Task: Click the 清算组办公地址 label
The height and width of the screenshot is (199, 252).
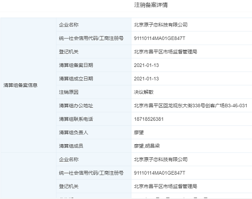Action: click(x=76, y=105)
